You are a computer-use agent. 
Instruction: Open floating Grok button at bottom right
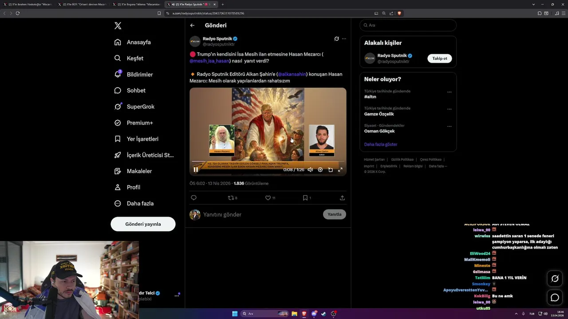pos(555,279)
